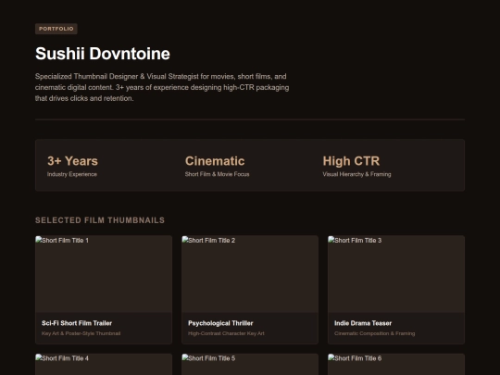Click the High CTR stat heading

(x=351, y=161)
